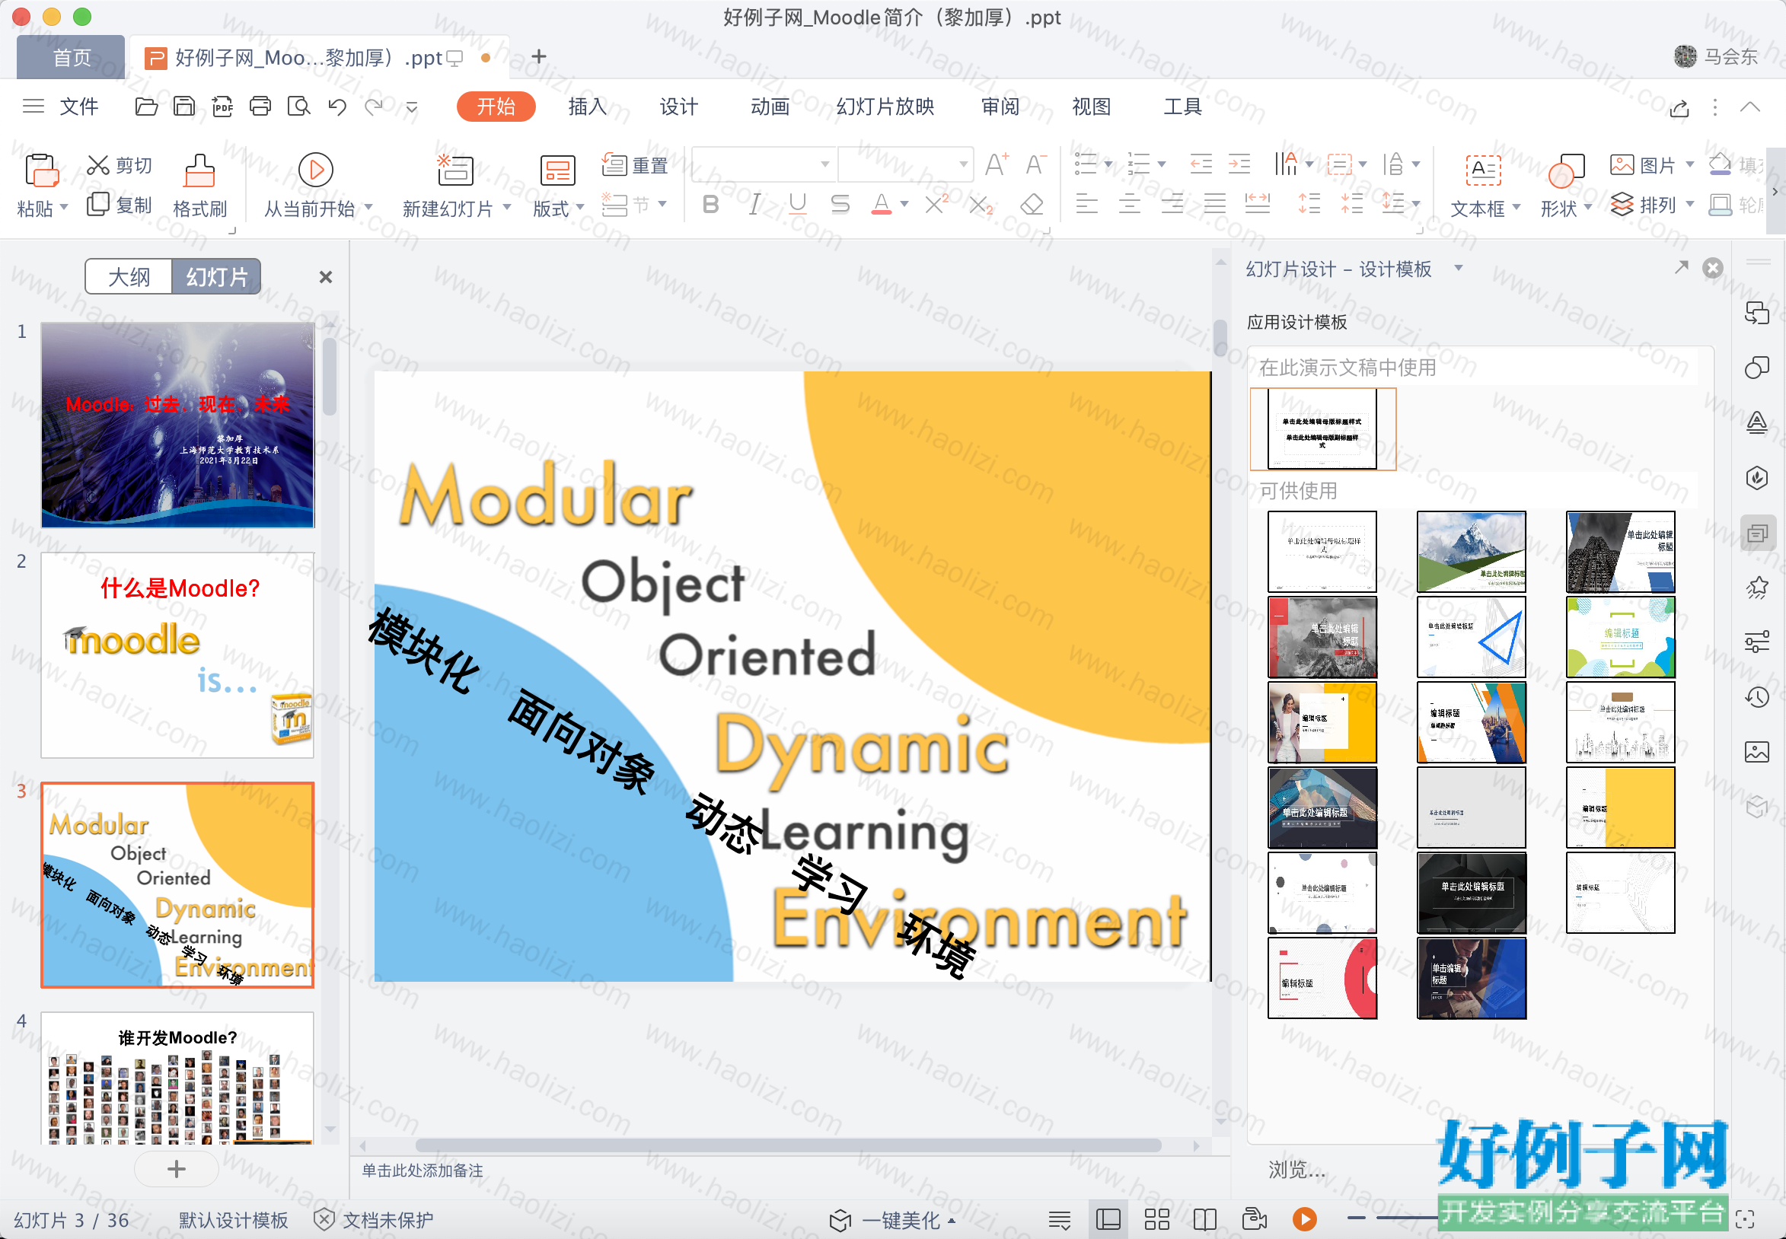Click the share icon at top right
1786x1239 pixels.
coord(1679,107)
